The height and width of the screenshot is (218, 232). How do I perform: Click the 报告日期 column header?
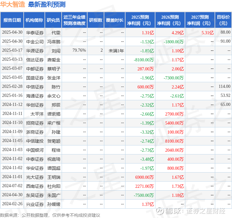tap(12, 20)
